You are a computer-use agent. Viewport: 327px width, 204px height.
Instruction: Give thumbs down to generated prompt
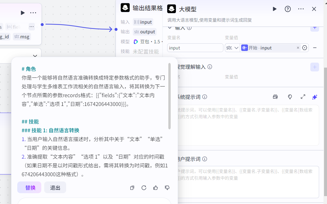point(167,188)
